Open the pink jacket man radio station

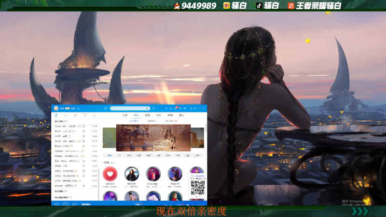132,196
